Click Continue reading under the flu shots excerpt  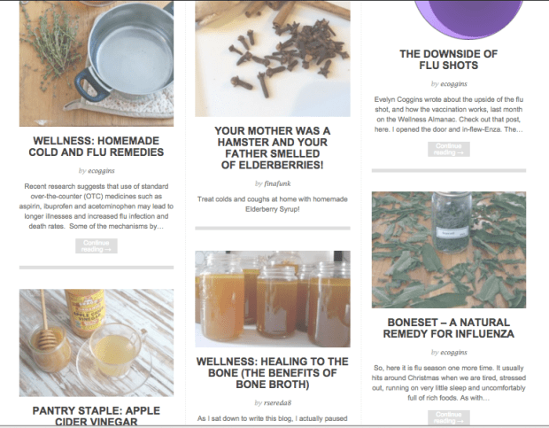coord(449,149)
